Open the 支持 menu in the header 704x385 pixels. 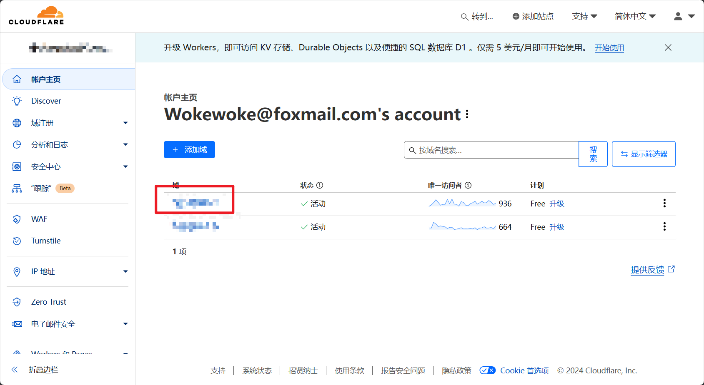(584, 16)
